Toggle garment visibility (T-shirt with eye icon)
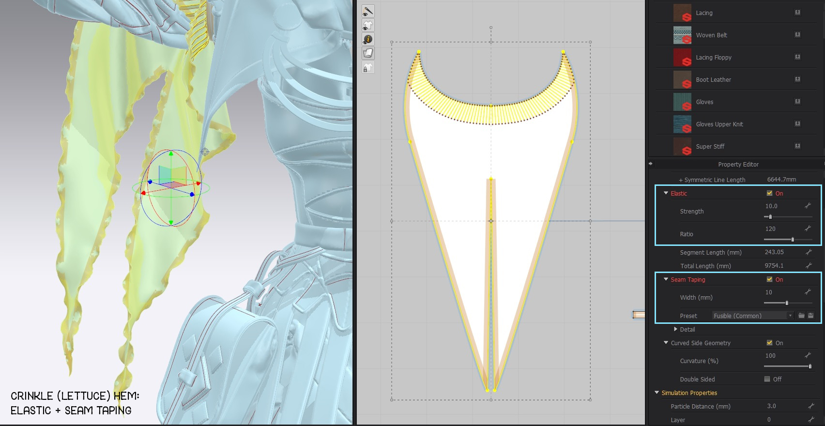Viewport: 825px width, 426px height. click(368, 25)
